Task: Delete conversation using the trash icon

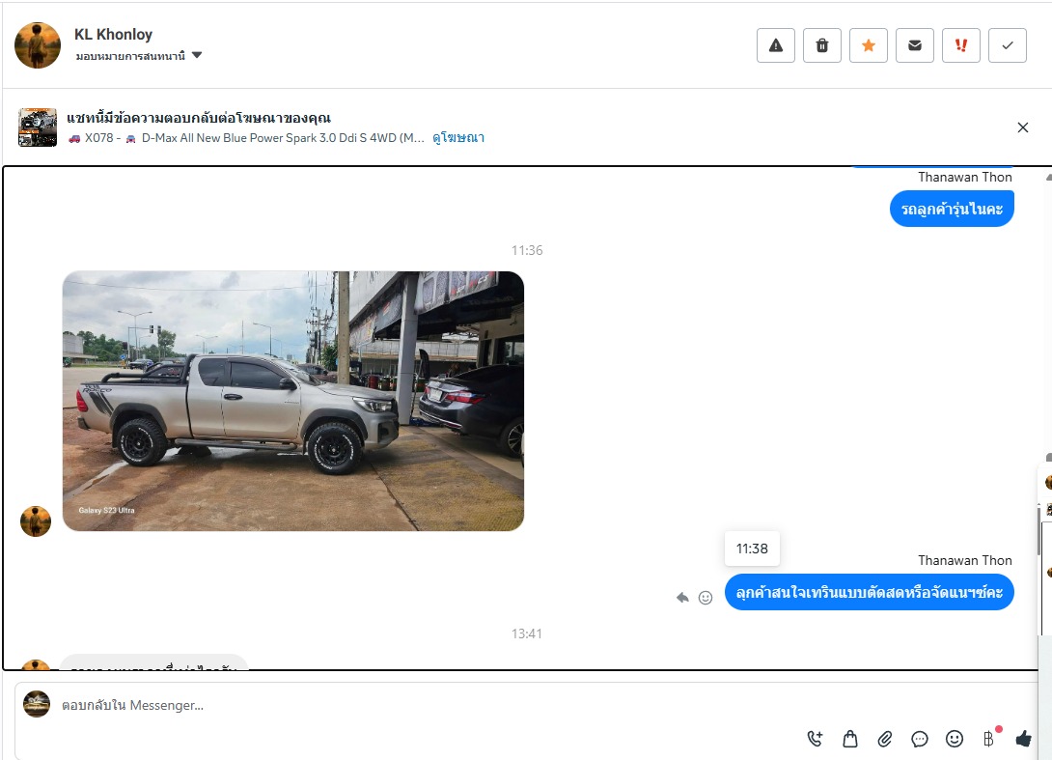Action: [x=822, y=45]
